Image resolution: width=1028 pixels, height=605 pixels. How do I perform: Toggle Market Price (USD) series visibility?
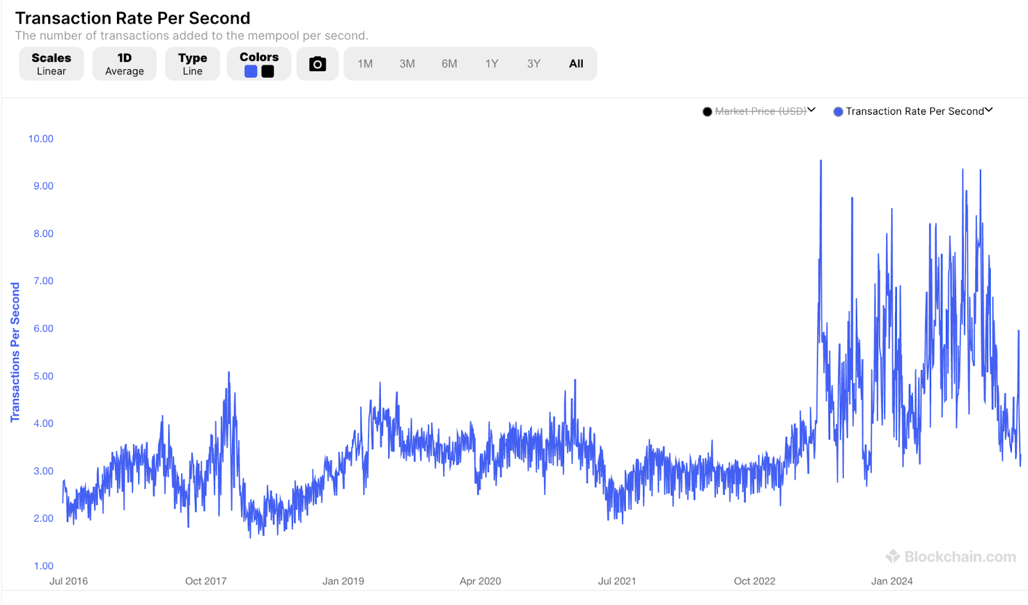[x=761, y=111]
